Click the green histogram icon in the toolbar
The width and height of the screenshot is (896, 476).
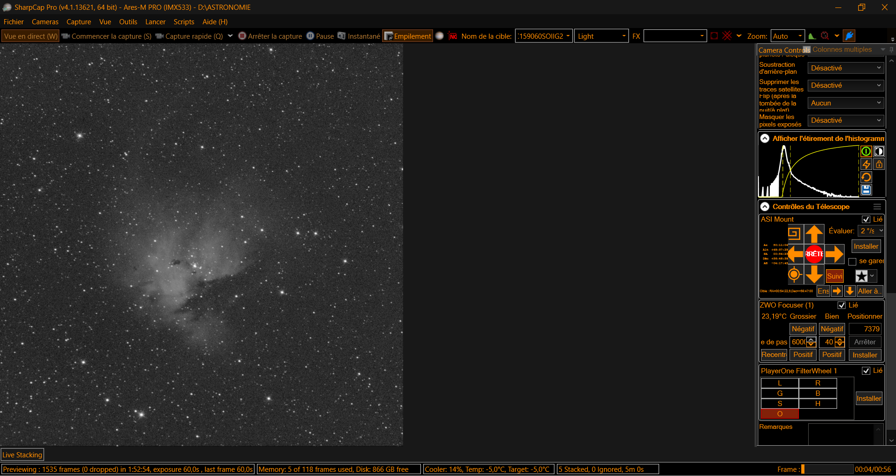coord(812,36)
